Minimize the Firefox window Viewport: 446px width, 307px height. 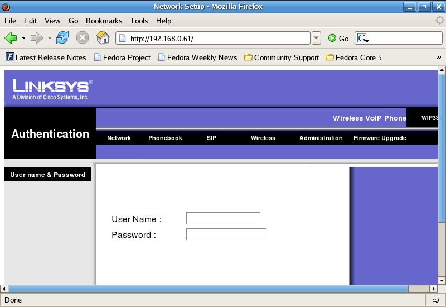[410, 7]
